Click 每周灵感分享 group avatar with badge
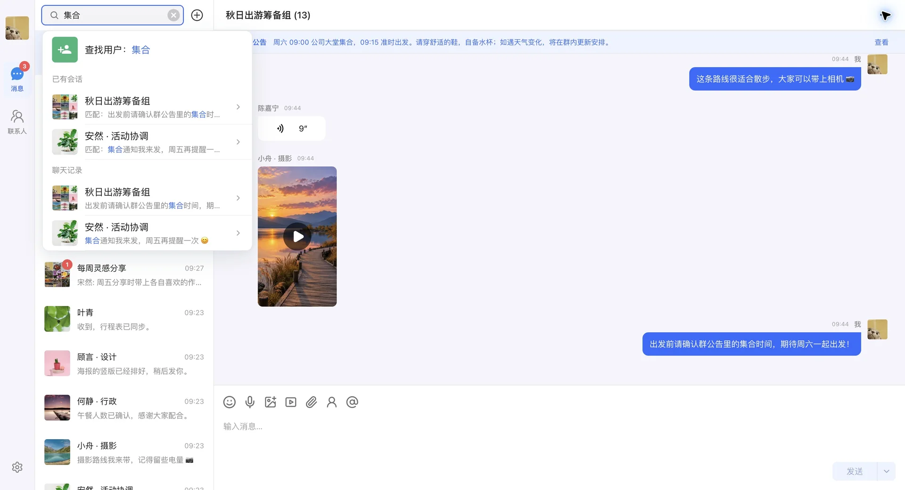Image resolution: width=905 pixels, height=490 pixels. point(57,275)
